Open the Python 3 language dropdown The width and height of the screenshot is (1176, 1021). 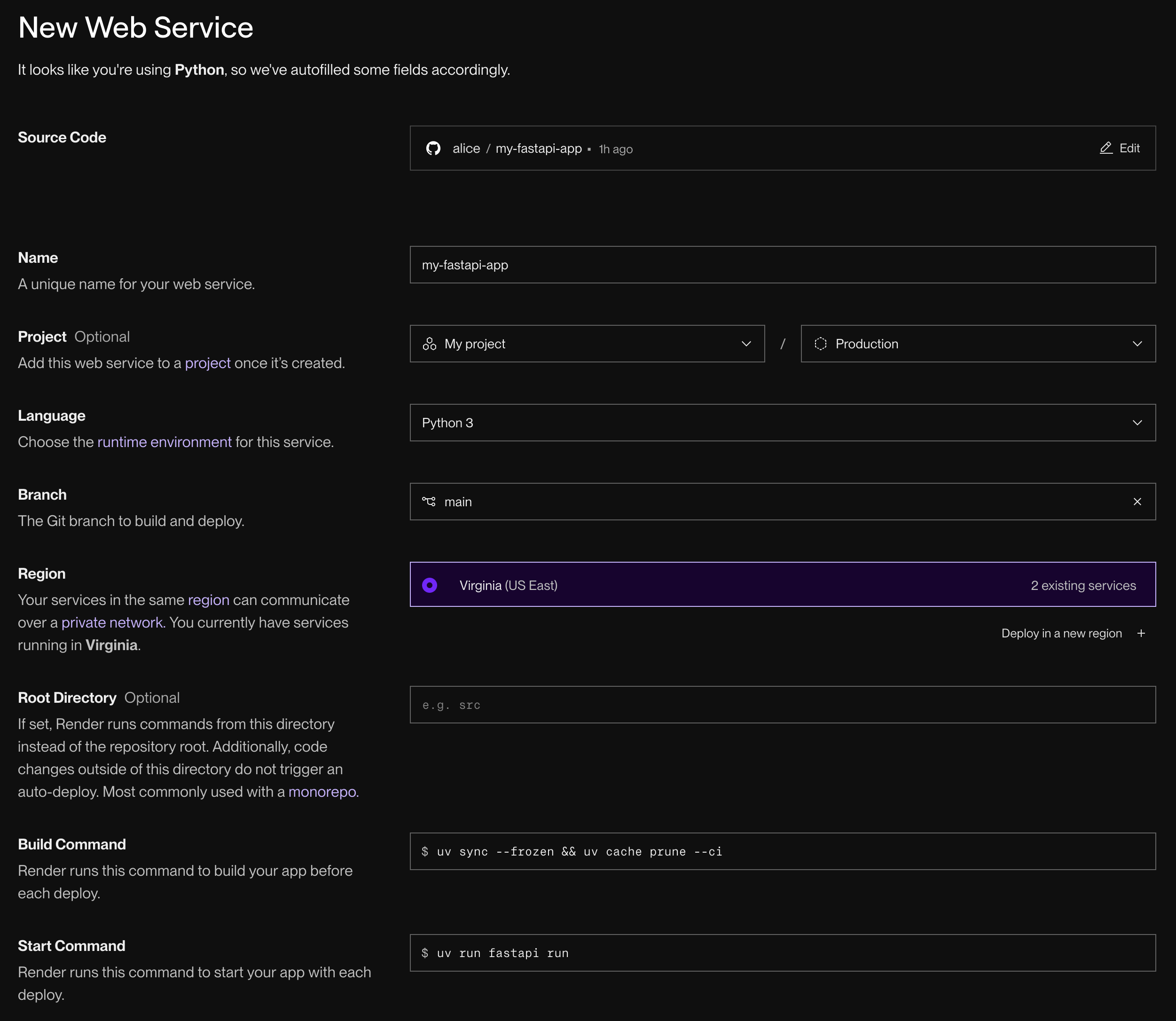[783, 423]
